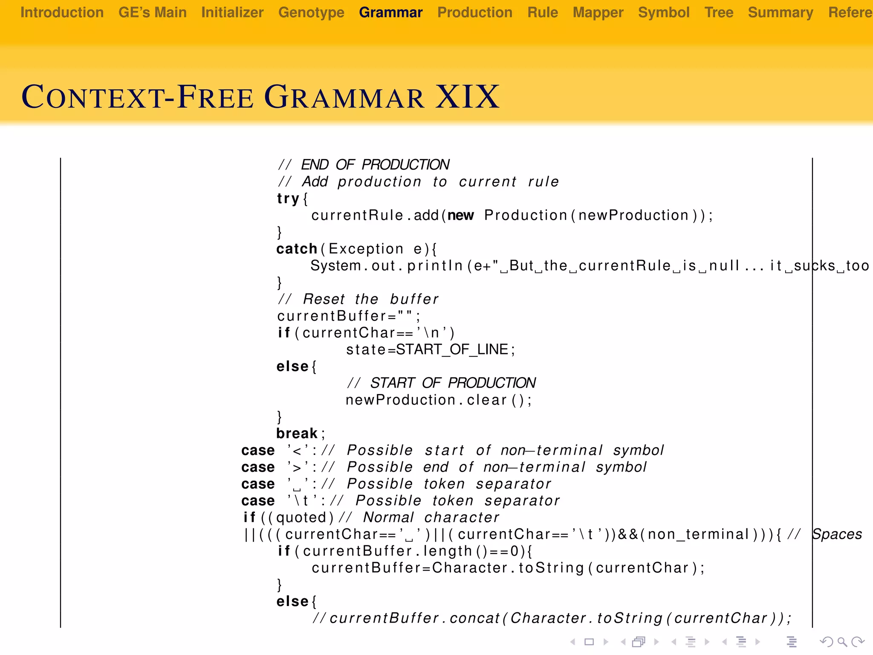
Task: Navigate to the Production section
Action: [x=475, y=12]
